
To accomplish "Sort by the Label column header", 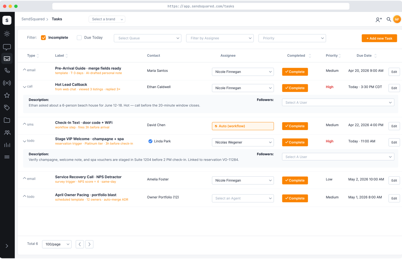I will (62, 56).
